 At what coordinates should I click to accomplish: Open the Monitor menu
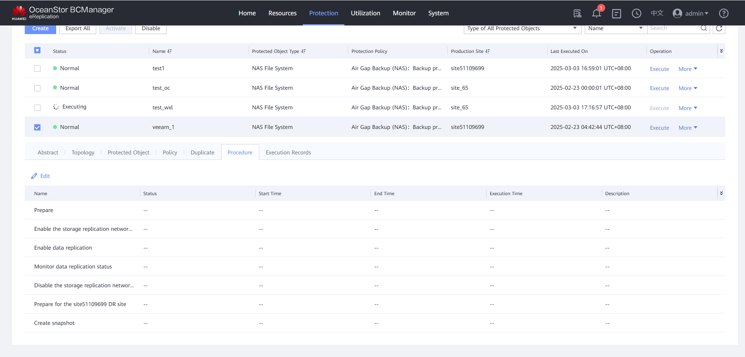(x=404, y=13)
